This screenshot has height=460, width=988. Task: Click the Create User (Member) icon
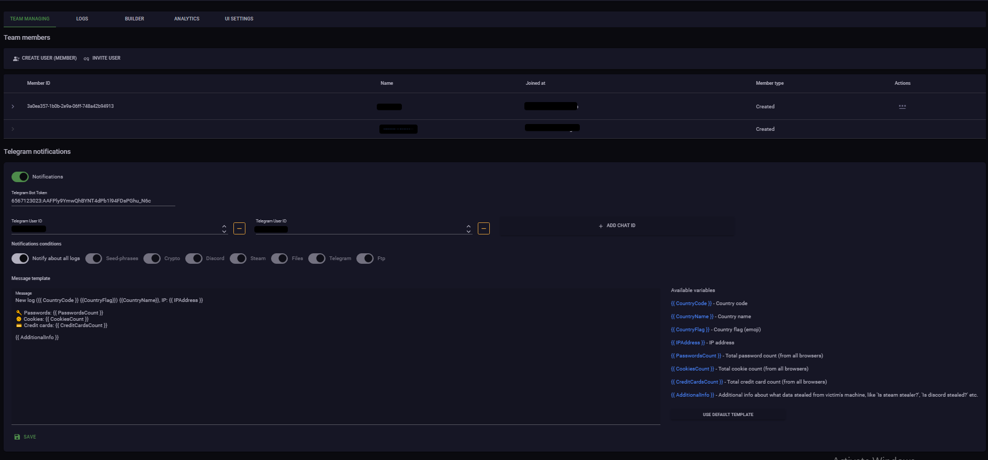(x=16, y=59)
